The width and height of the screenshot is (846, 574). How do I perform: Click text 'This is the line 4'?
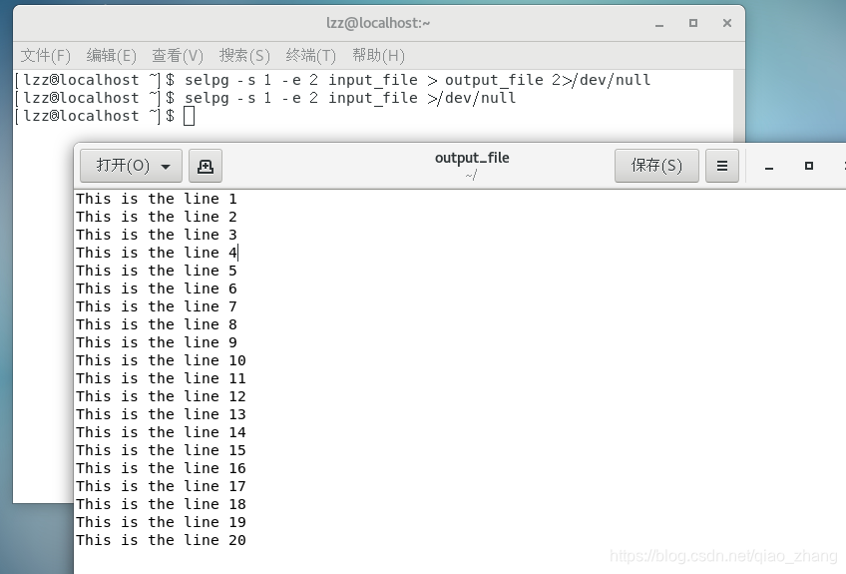[157, 253]
